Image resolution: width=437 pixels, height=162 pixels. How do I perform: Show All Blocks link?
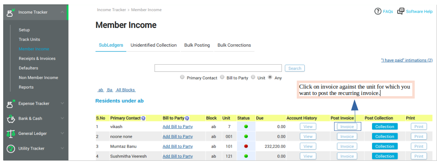click(125, 90)
